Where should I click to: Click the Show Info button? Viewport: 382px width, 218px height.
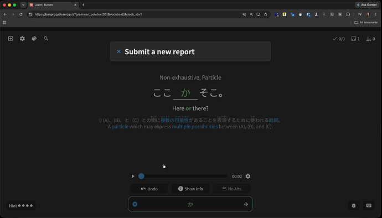click(190, 189)
